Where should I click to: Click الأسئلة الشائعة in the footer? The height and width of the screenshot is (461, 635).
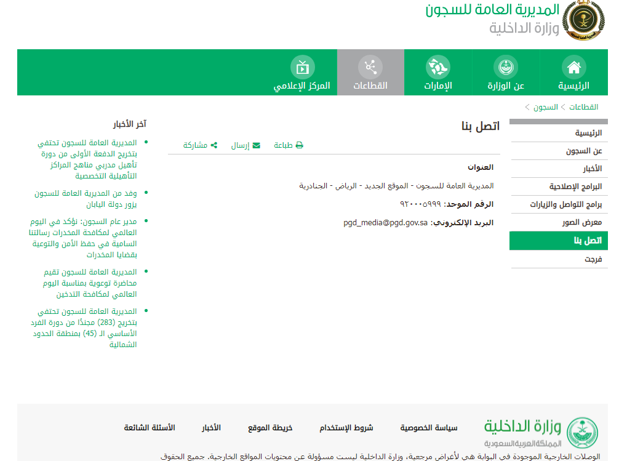[x=150, y=428]
